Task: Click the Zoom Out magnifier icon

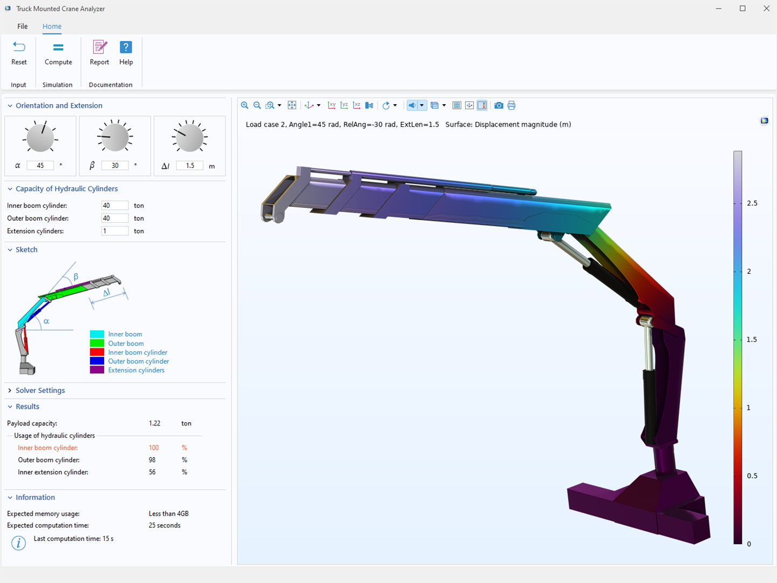Action: (257, 105)
